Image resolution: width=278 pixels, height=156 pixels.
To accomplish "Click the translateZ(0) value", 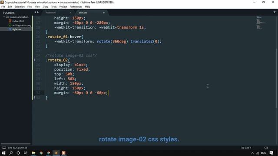I will pos(145,42).
